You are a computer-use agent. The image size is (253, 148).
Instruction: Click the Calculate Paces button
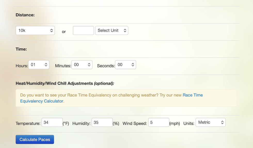(x=35, y=140)
